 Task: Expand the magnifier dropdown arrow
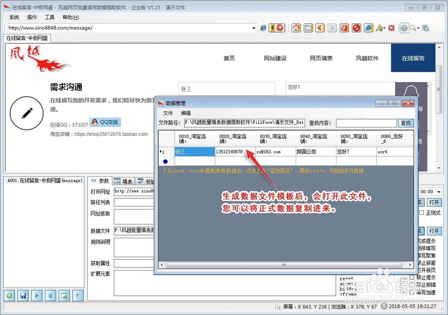point(418,28)
